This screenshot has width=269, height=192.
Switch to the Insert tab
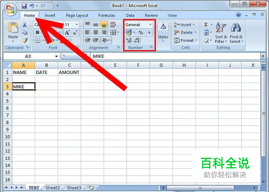point(50,16)
